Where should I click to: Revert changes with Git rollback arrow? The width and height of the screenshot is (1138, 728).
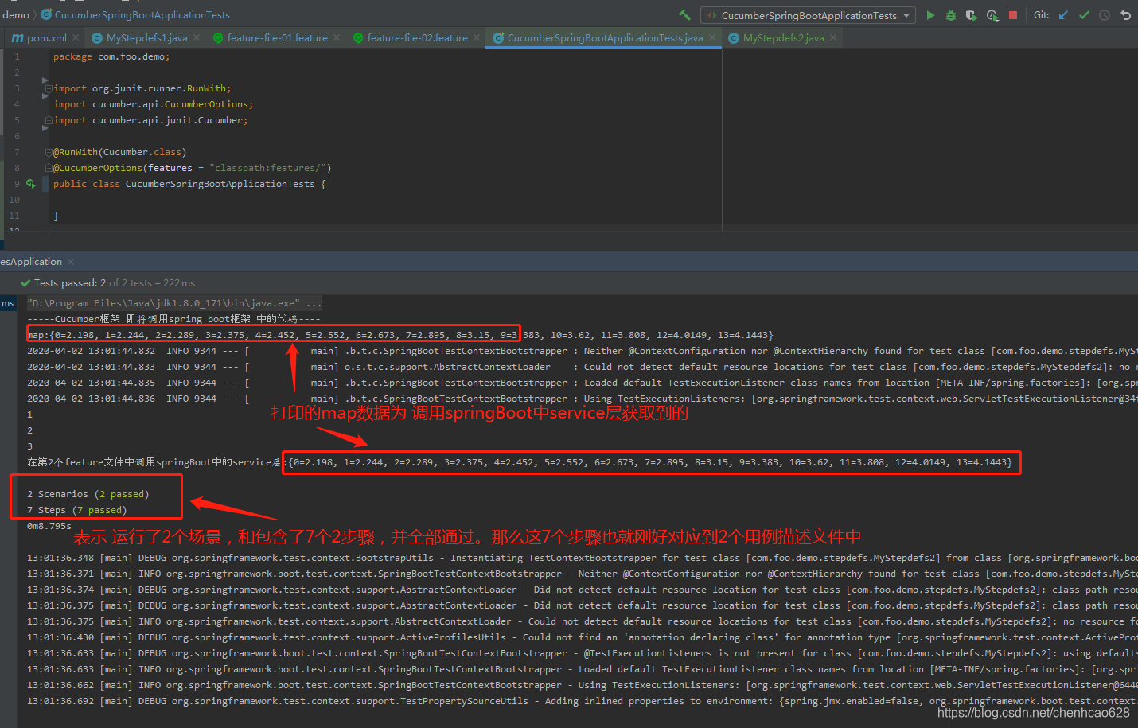(x=1125, y=15)
